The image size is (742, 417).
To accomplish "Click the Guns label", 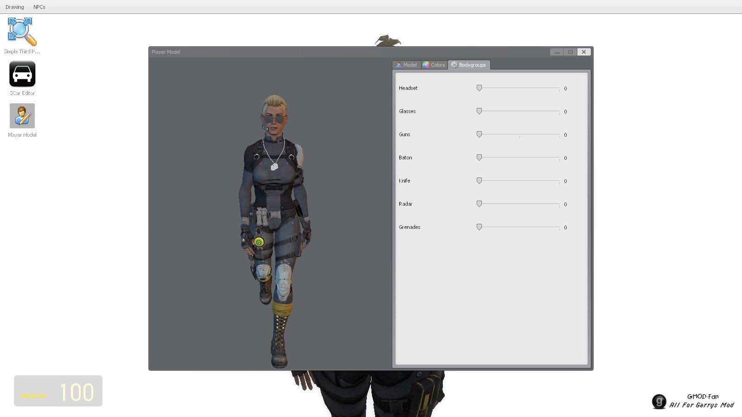I will pyautogui.click(x=404, y=134).
